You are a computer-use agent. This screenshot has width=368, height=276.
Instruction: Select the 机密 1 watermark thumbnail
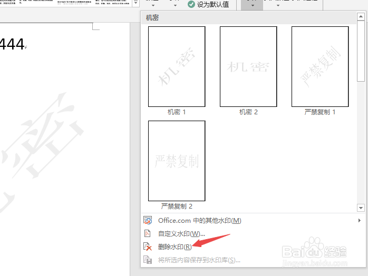point(177,66)
